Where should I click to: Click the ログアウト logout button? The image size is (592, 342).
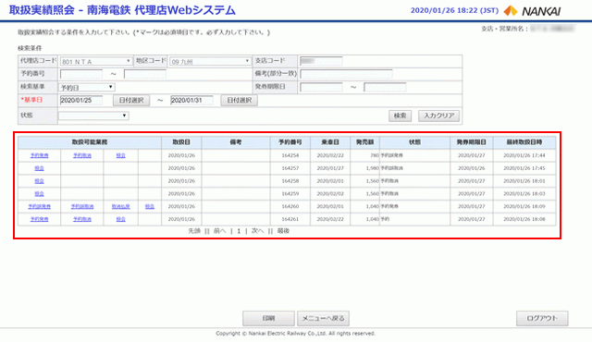(542, 318)
